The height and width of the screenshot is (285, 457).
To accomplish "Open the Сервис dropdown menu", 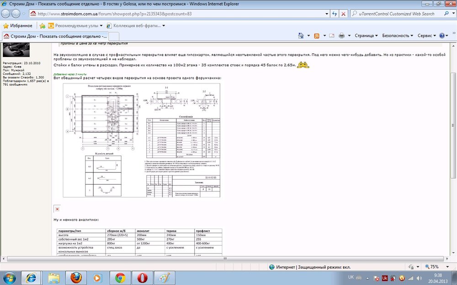I will [425, 36].
